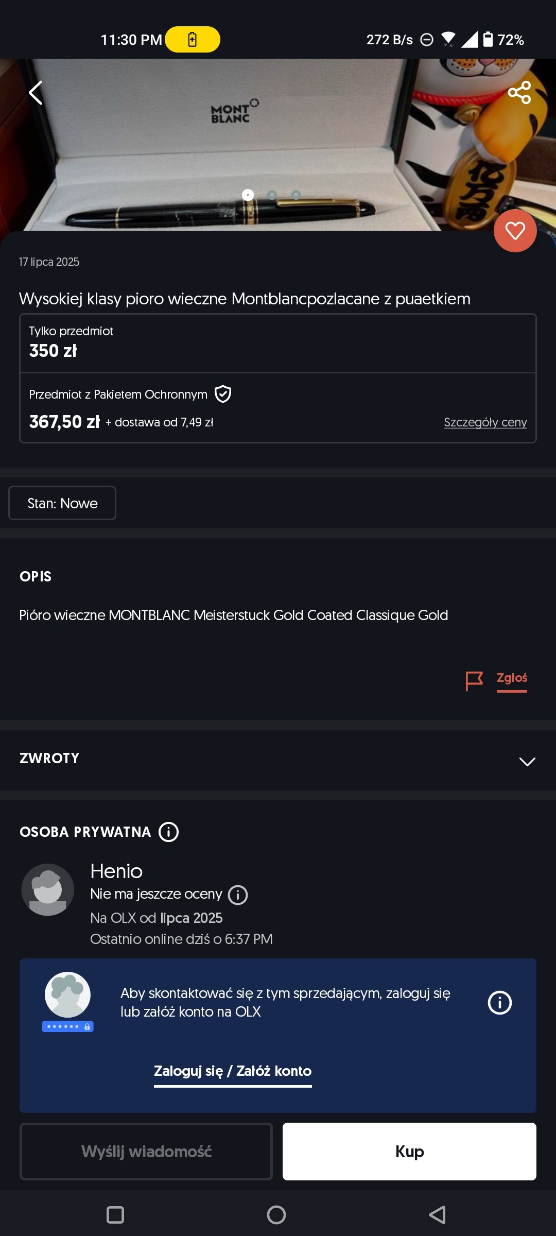Viewport: 556px width, 1236px height.
Task: Tap the Android recent apps button
Action: [x=115, y=1215]
